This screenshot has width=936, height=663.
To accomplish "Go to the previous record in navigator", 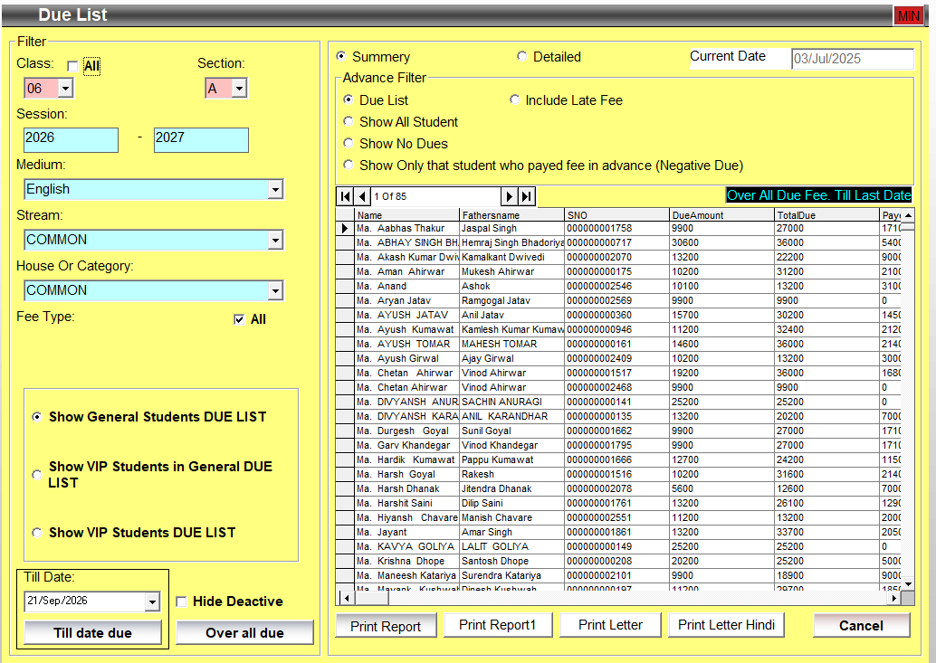I will (x=362, y=196).
